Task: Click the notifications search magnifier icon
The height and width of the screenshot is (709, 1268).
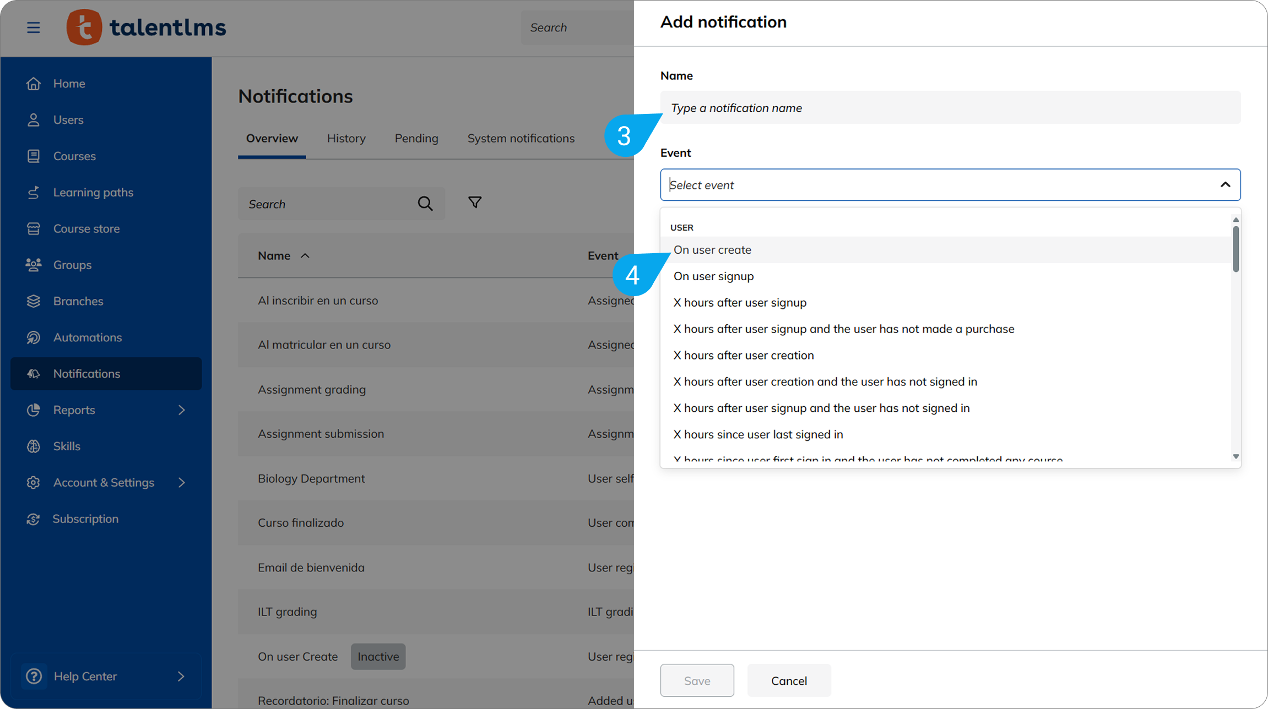Action: (425, 204)
